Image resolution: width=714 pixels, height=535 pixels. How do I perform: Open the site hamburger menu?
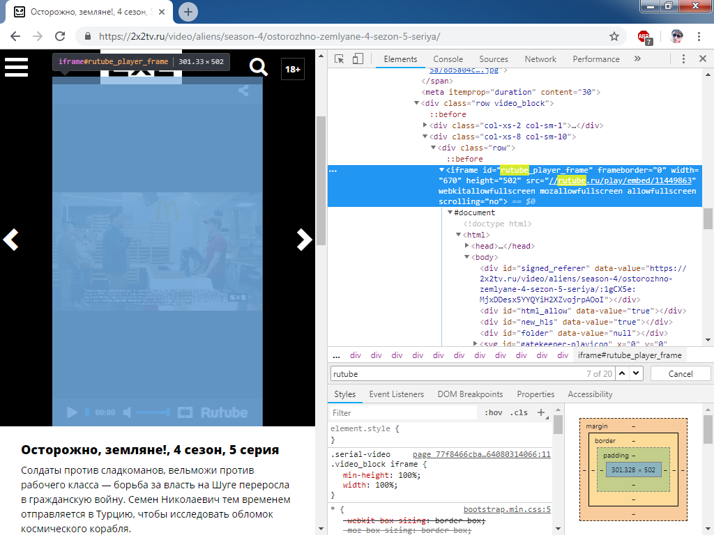[16, 67]
